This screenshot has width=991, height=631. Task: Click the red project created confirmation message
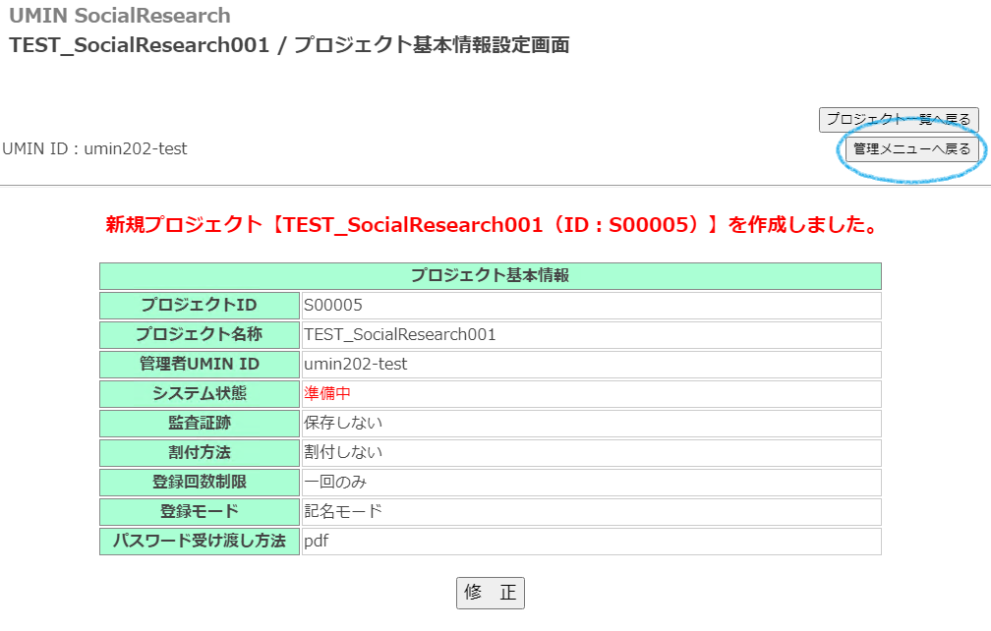coord(492,225)
